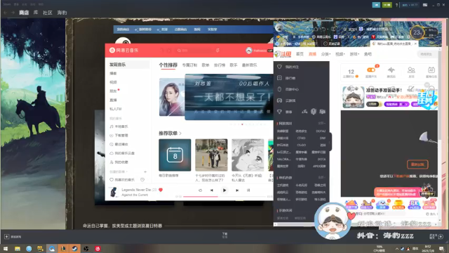Image resolution: width=449 pixels, height=253 pixels.
Task: Open Douyu 首页 nav link
Action: point(300,54)
